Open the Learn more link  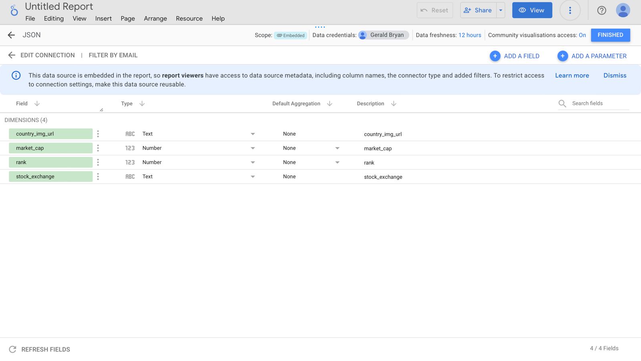[572, 75]
